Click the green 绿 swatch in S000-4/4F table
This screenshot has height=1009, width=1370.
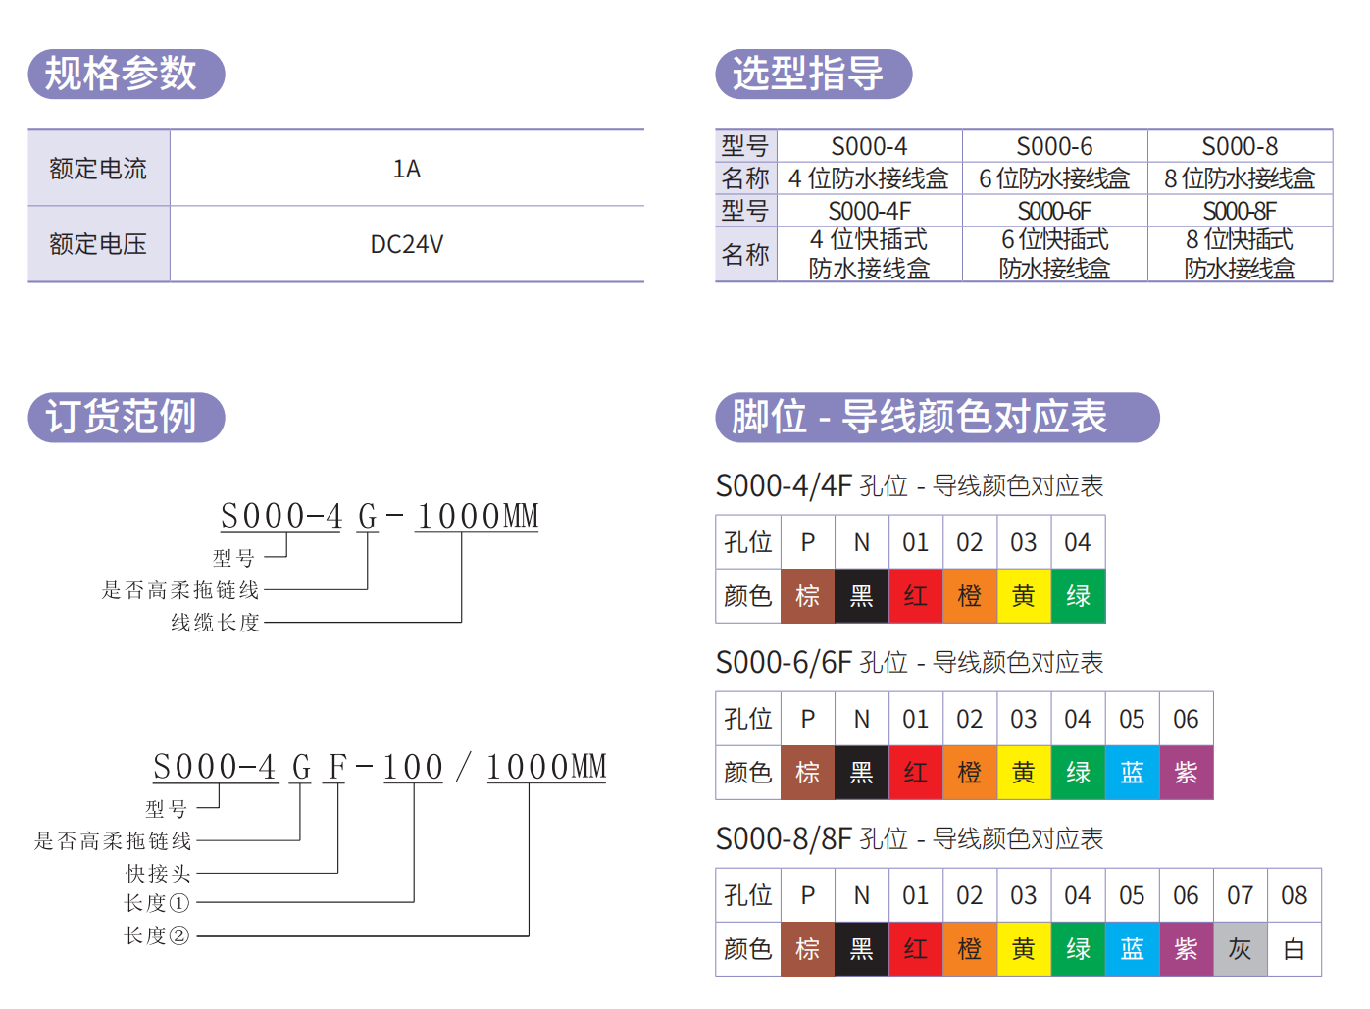coord(1078,595)
